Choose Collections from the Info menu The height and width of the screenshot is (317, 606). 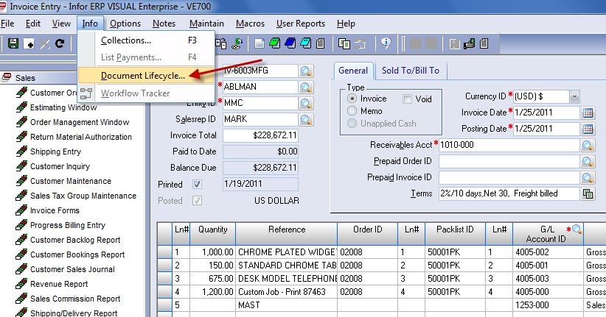146,40
